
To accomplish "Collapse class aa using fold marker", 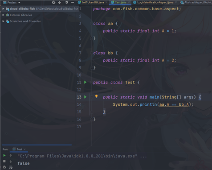I will pyautogui.click(x=91, y=24).
